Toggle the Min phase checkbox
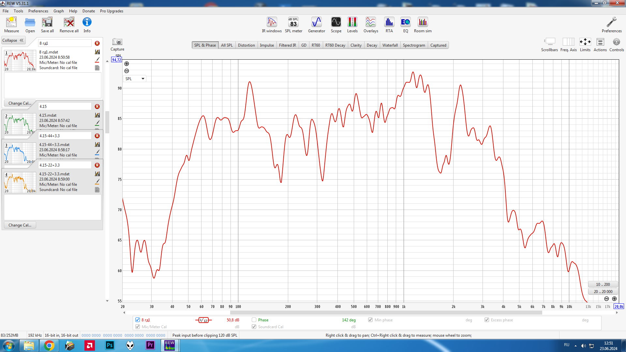 (370, 320)
